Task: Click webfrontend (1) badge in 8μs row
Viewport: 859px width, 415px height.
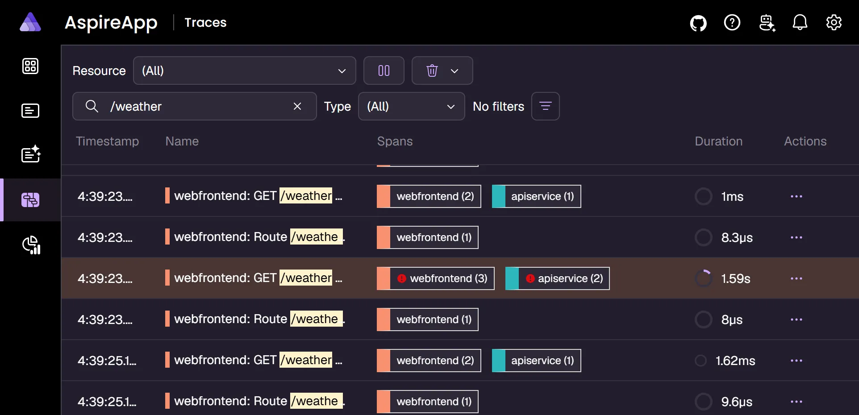Action: tap(428, 320)
